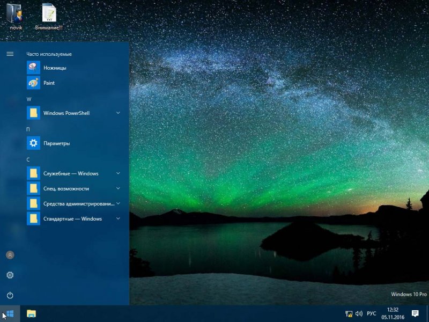Expand Windows PowerShell folder chevron
Image resolution: width=429 pixels, height=322 pixels.
[x=118, y=113]
